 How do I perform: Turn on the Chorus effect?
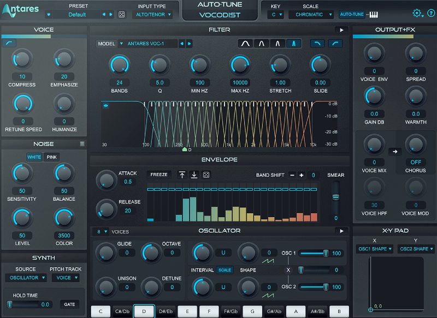click(416, 162)
